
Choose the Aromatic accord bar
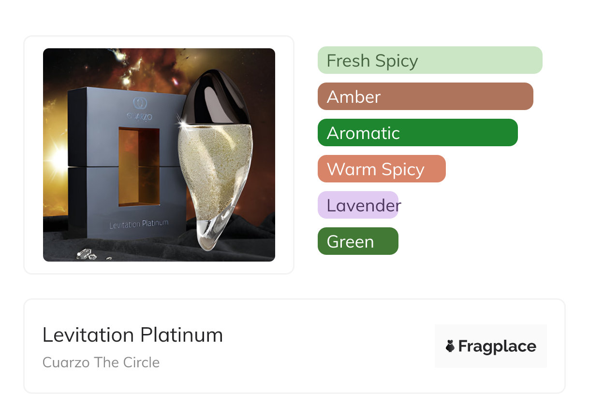(417, 133)
